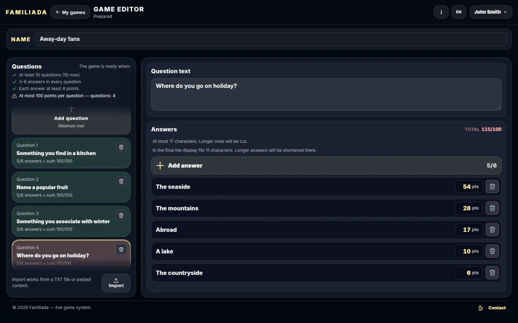Delete Question 2 using its trash icon
Image resolution: width=518 pixels, height=323 pixels.
[x=121, y=181]
